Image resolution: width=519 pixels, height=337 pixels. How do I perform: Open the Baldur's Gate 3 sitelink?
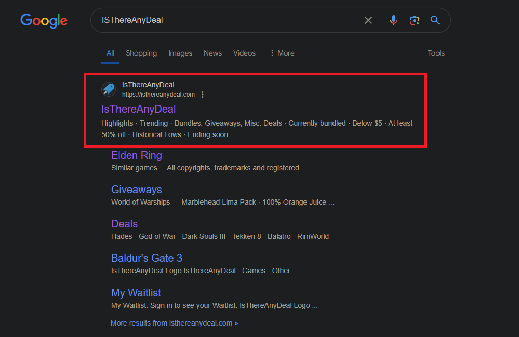147,258
